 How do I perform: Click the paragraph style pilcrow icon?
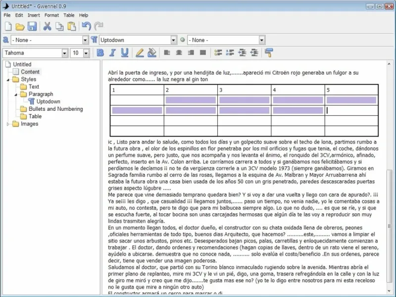[94, 40]
